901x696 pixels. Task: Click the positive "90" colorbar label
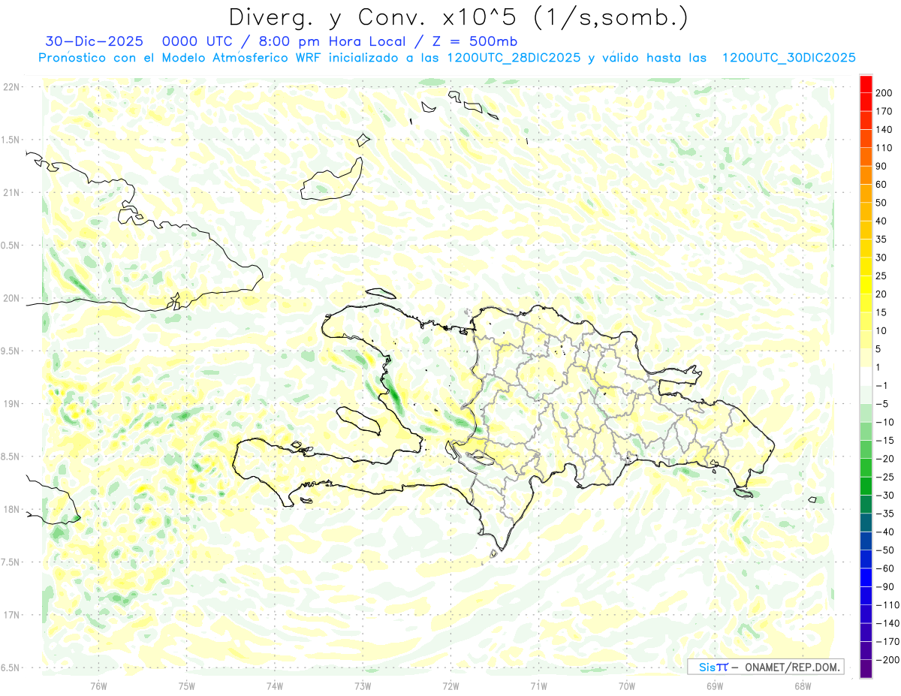[881, 167]
